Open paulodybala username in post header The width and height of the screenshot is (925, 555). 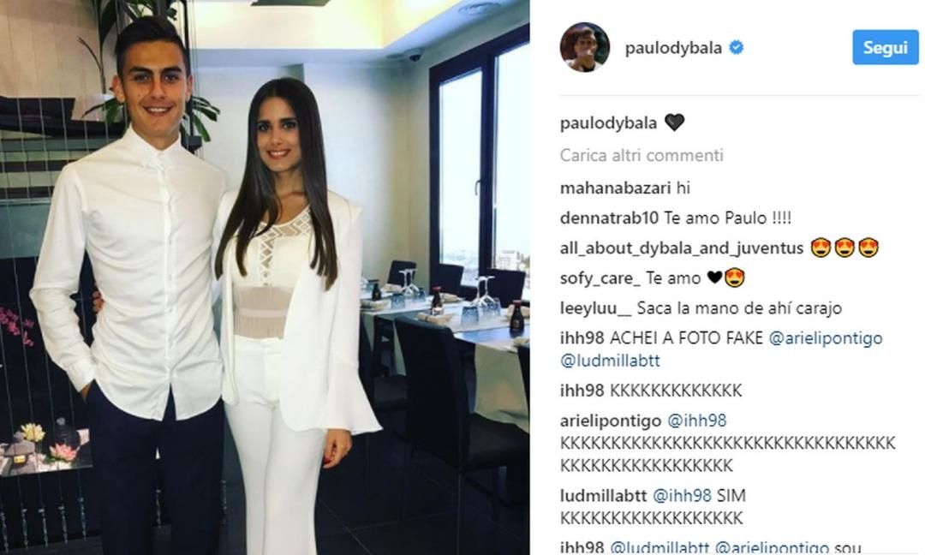[673, 48]
